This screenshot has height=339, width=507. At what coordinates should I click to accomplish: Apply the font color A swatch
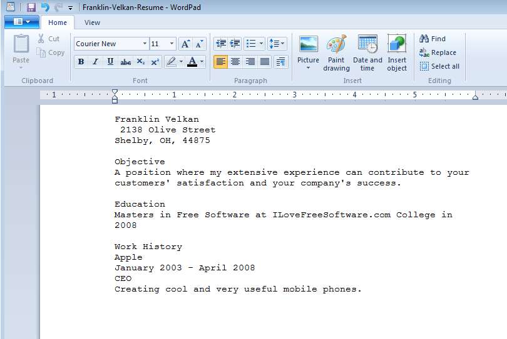[192, 62]
